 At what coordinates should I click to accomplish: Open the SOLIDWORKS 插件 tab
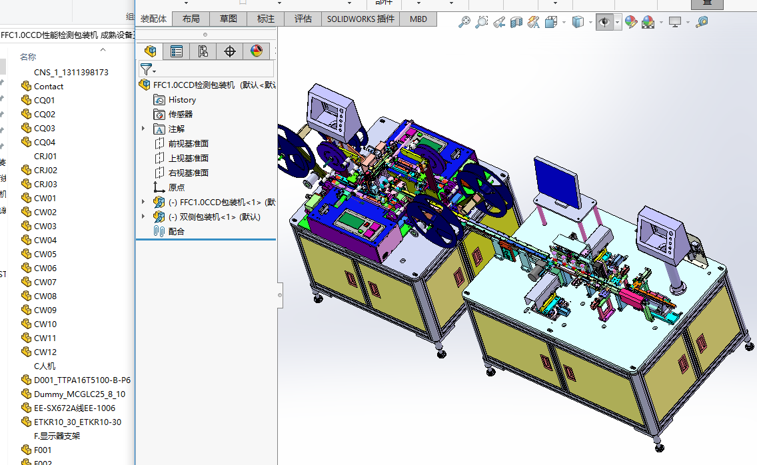point(361,19)
